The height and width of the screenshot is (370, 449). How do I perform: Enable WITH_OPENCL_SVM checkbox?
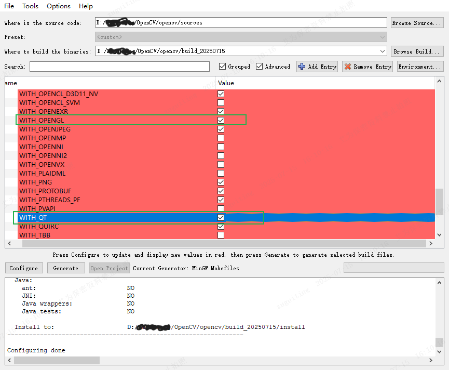click(x=221, y=102)
